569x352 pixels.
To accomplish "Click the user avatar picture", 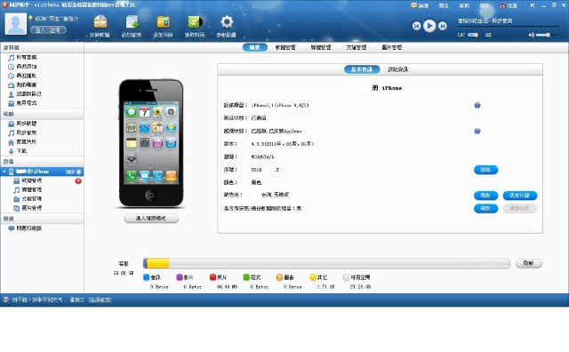I will (x=16, y=24).
